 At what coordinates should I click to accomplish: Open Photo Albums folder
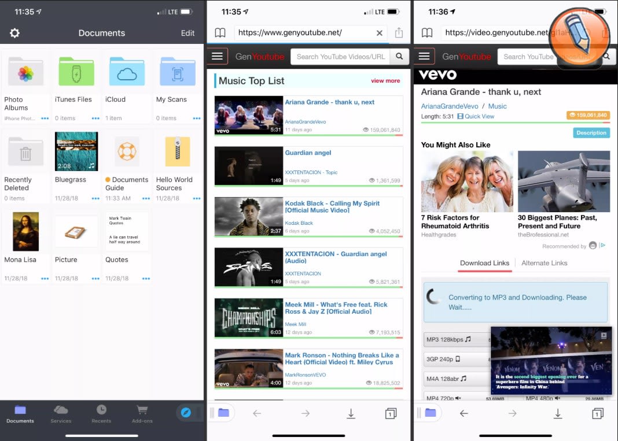26,72
